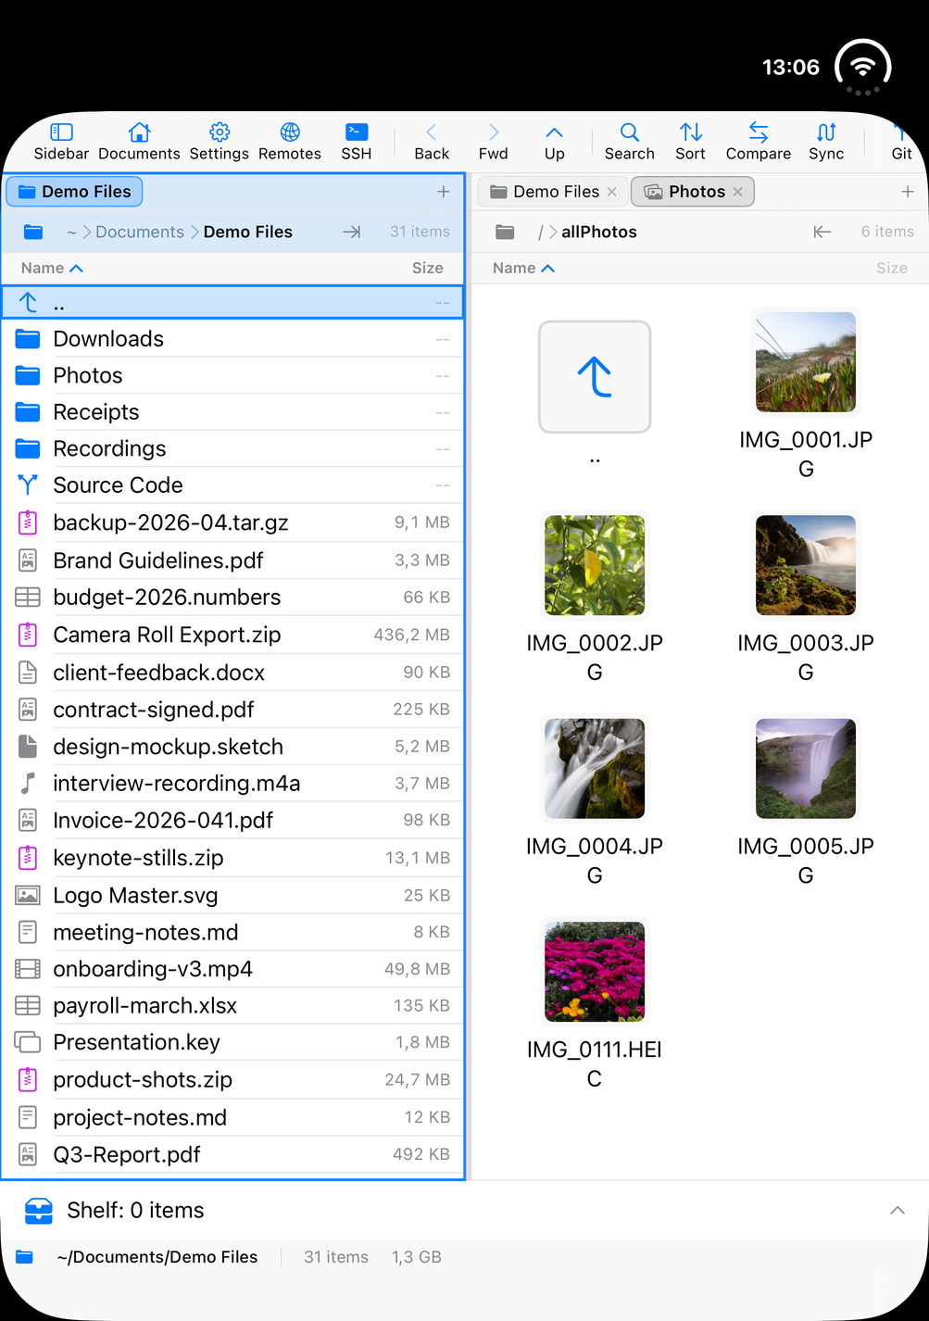
Task: Select Invoice-2026-041.pdf
Action: (x=233, y=821)
